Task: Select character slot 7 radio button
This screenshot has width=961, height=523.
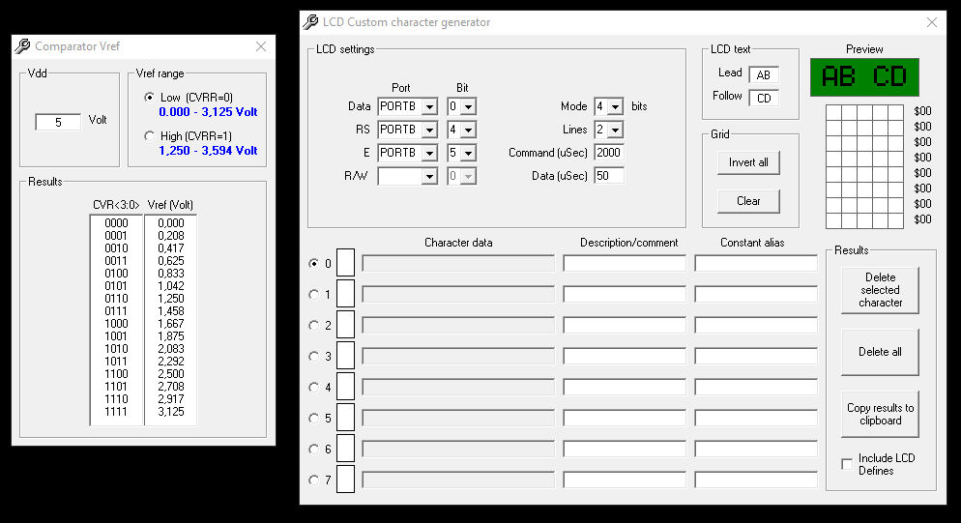Action: (x=314, y=480)
